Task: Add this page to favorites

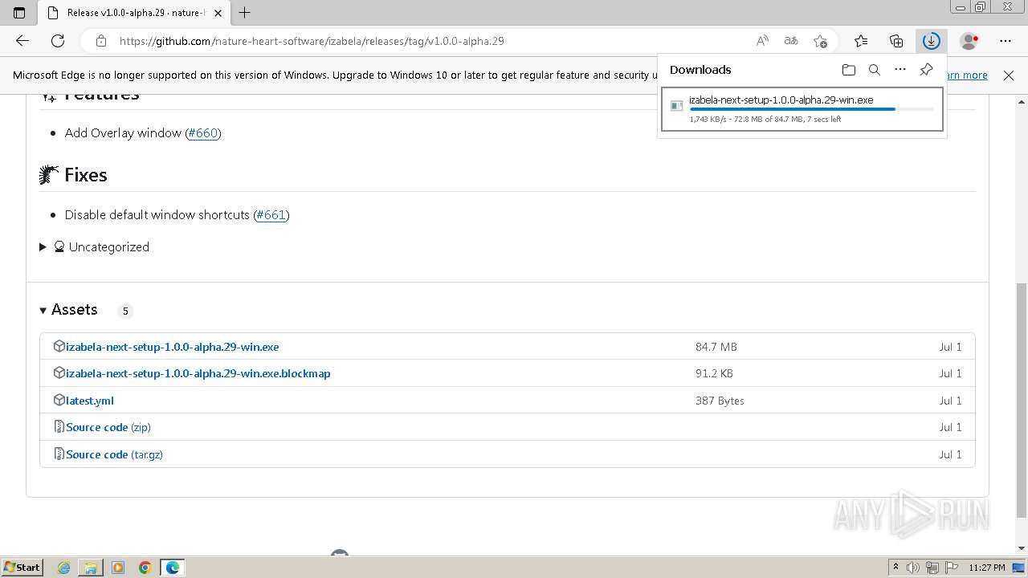Action: point(820,41)
